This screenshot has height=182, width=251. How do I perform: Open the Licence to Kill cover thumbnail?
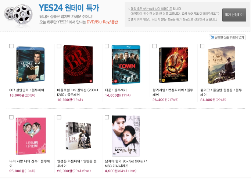click(x=31, y=65)
